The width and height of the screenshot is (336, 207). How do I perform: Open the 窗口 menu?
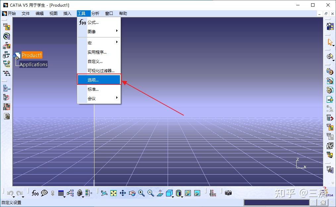(x=109, y=13)
